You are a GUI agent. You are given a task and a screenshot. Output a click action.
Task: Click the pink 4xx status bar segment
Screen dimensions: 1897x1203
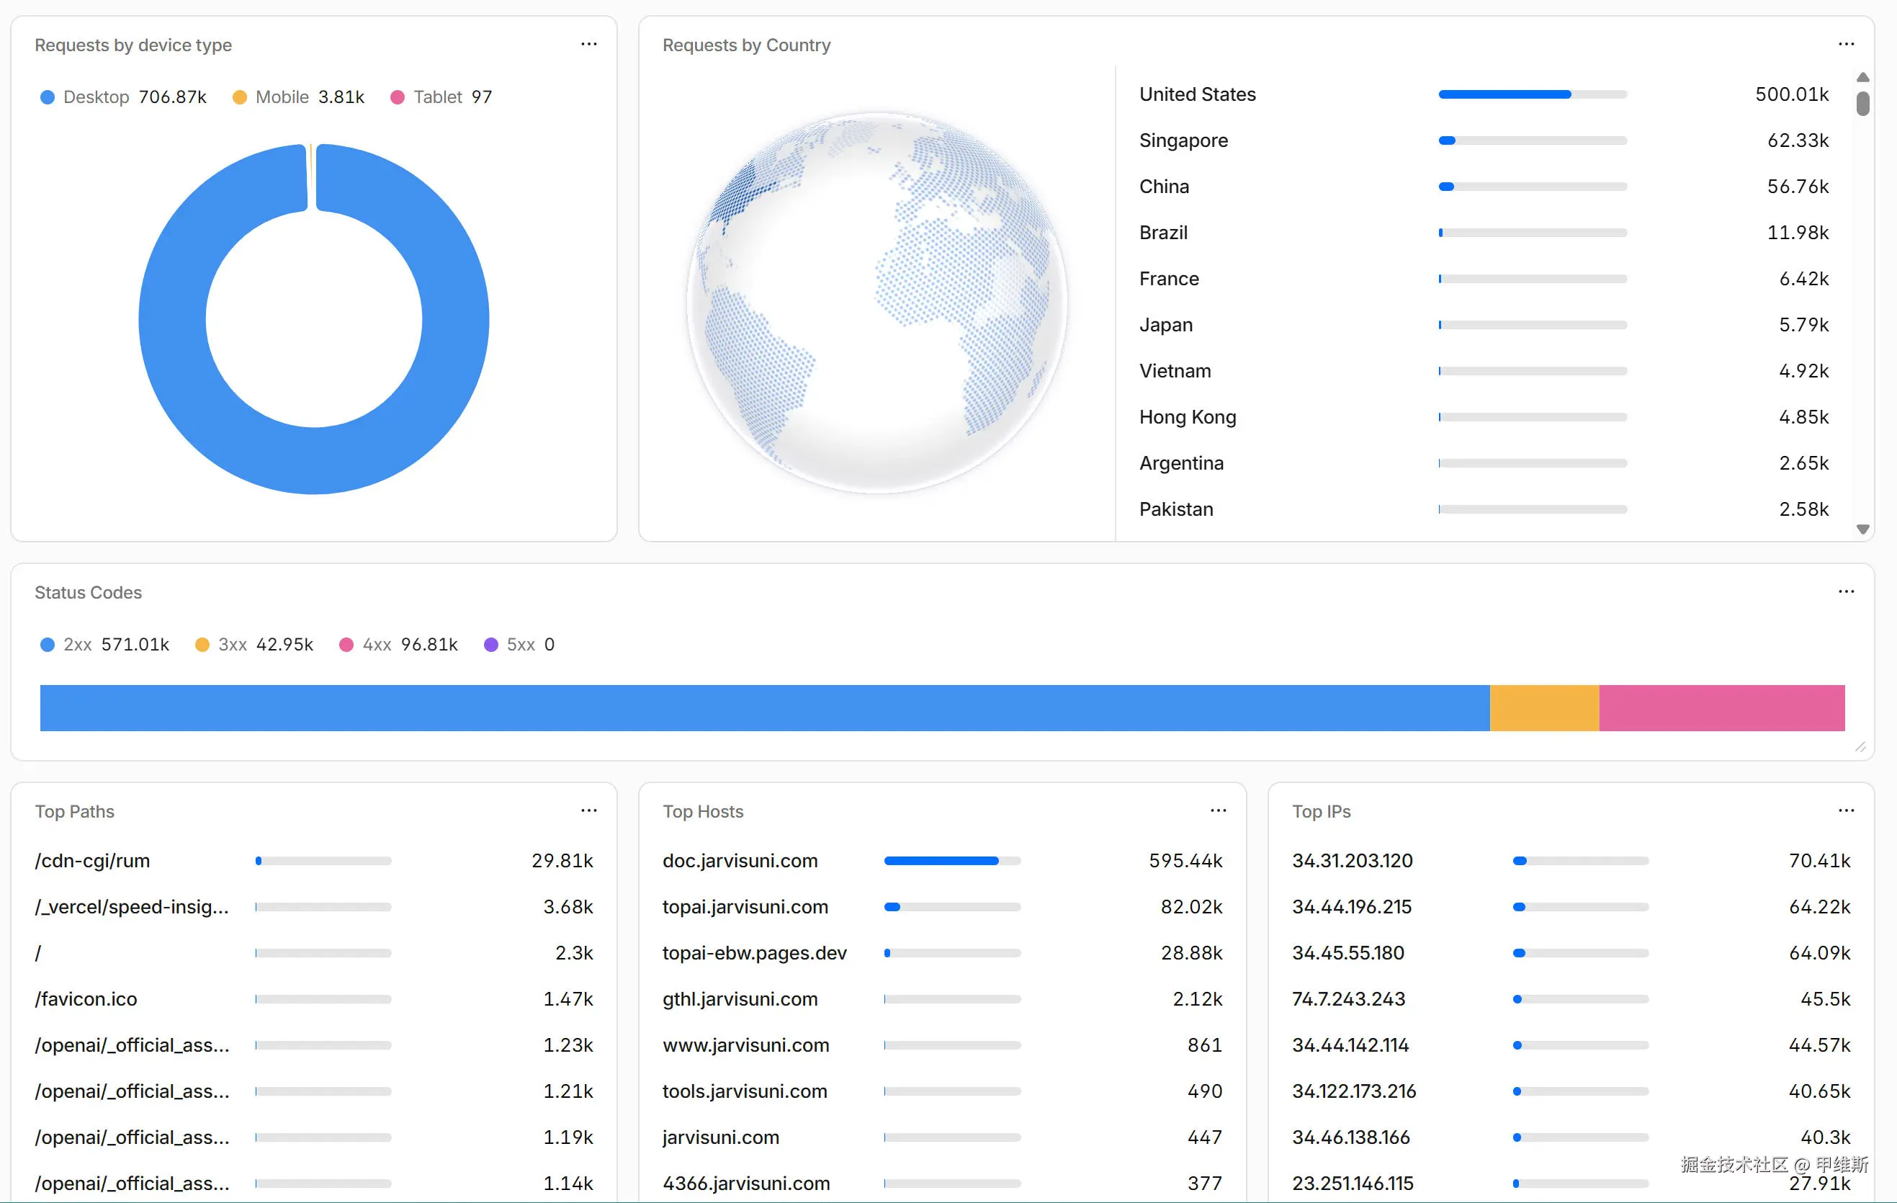pyautogui.click(x=1721, y=707)
